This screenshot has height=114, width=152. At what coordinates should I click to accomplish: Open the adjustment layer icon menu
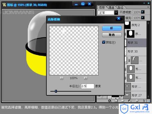point(129,101)
